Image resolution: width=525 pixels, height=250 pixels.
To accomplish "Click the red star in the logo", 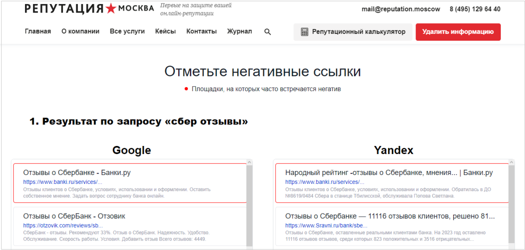I will click(x=111, y=8).
